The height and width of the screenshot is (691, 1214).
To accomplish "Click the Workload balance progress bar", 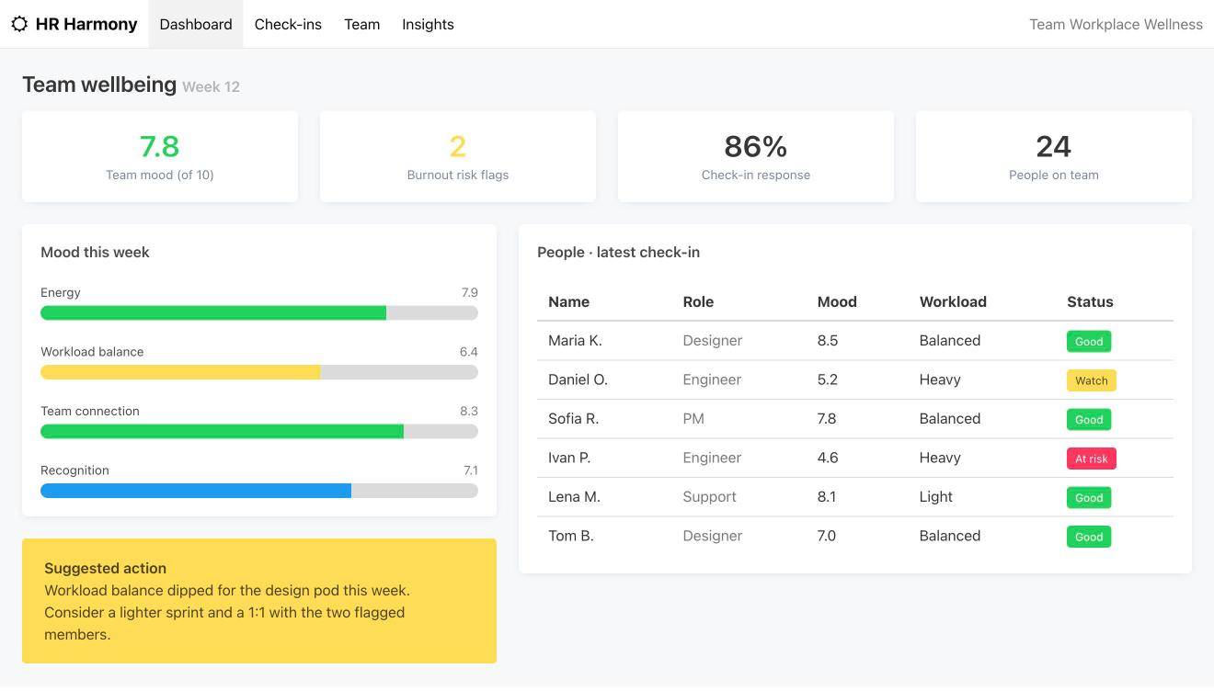I will pos(259,372).
